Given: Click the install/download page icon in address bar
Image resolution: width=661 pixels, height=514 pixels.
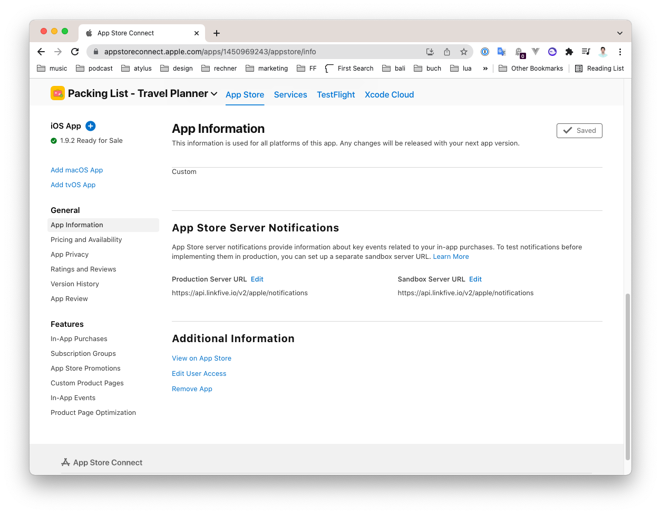Looking at the screenshot, I should pyautogui.click(x=430, y=52).
